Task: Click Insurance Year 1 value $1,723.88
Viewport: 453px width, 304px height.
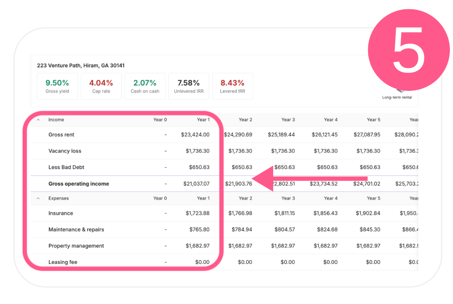Action: 198,213
